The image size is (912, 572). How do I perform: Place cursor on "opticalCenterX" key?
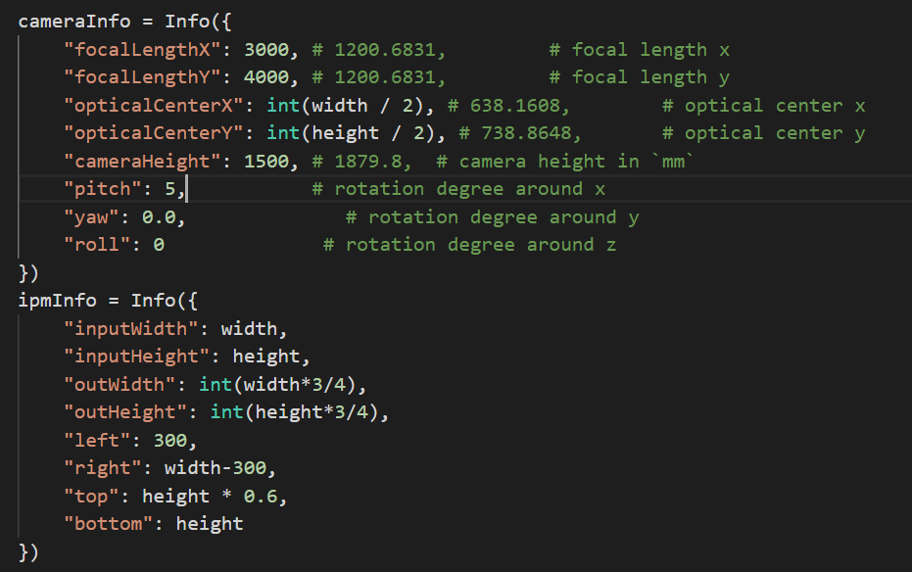click(x=154, y=106)
